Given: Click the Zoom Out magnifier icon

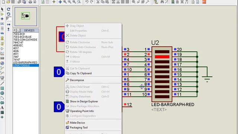Looking at the screenshot, I should pos(70,2).
